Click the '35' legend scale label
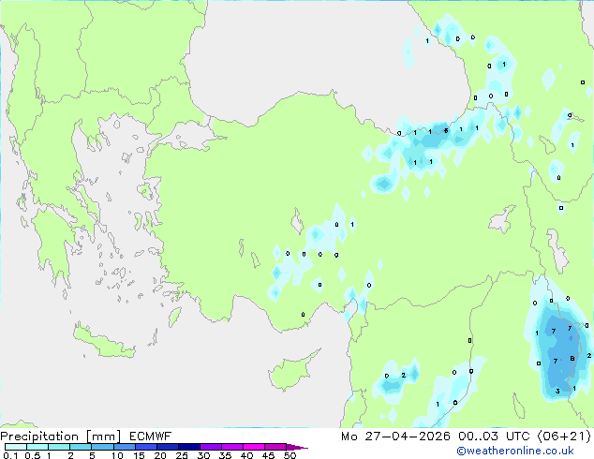 coord(225,455)
